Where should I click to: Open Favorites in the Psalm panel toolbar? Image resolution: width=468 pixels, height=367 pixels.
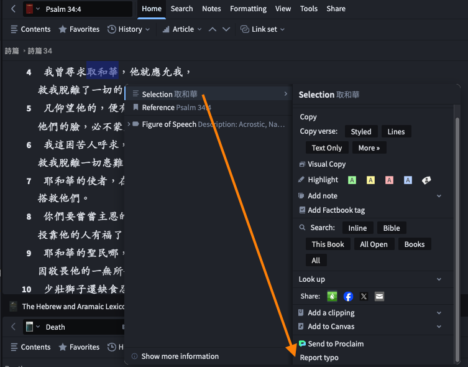(79, 29)
